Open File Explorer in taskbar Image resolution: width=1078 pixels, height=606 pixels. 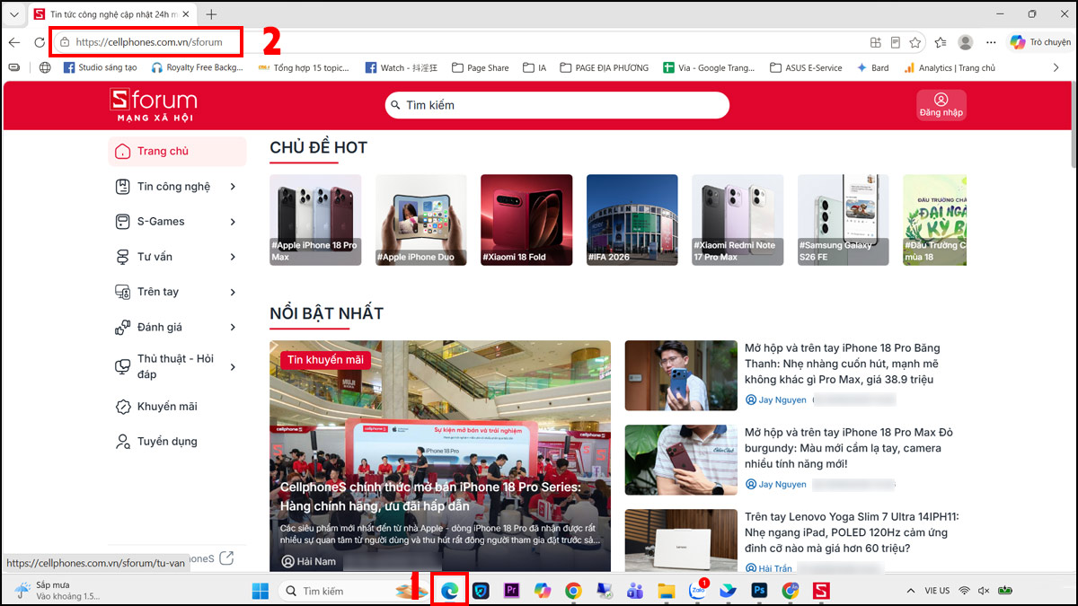666,591
